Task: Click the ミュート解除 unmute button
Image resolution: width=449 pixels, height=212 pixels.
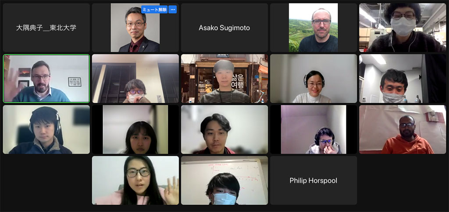Action: [x=154, y=10]
